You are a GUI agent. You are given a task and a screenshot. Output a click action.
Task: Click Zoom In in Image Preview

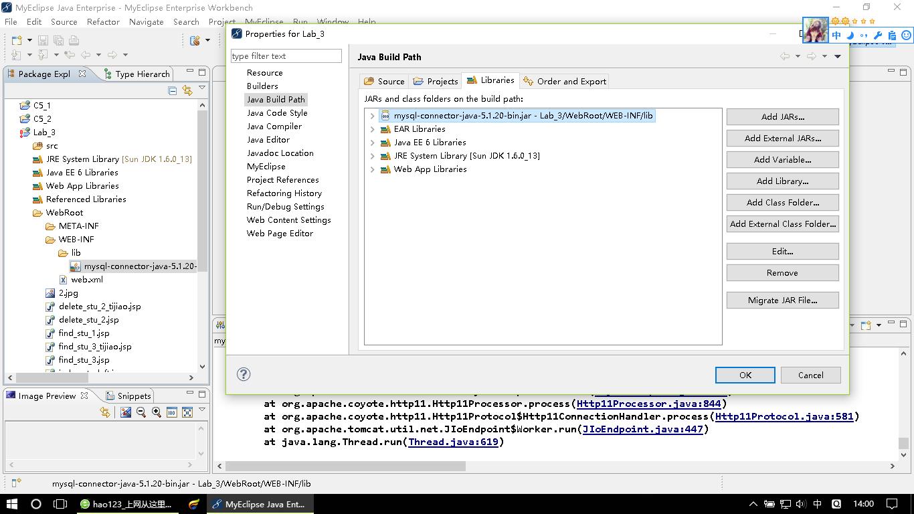[157, 412]
